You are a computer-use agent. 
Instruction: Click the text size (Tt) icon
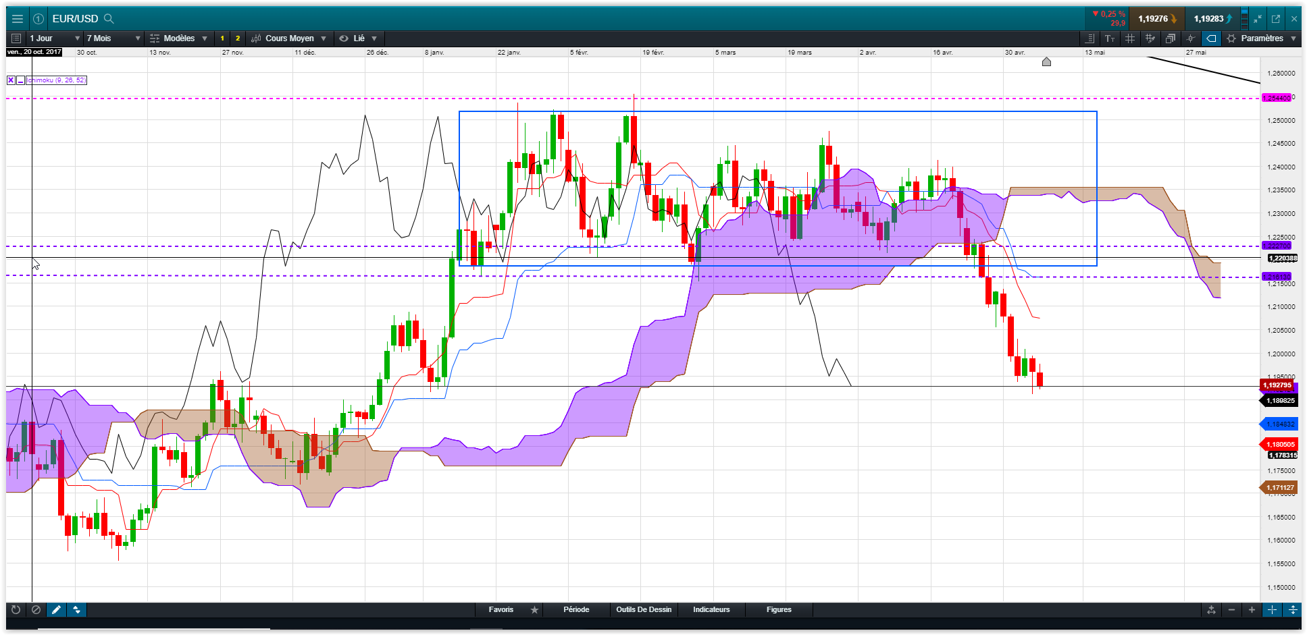click(1110, 38)
